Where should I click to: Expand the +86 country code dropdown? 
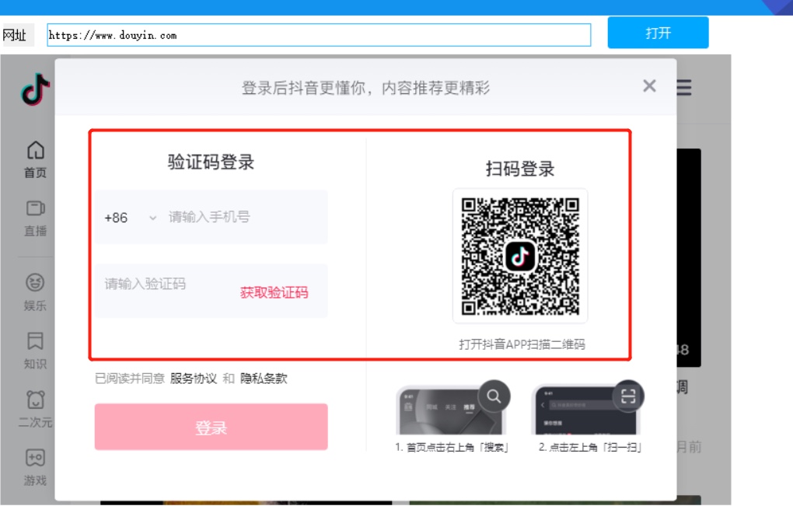(x=131, y=218)
